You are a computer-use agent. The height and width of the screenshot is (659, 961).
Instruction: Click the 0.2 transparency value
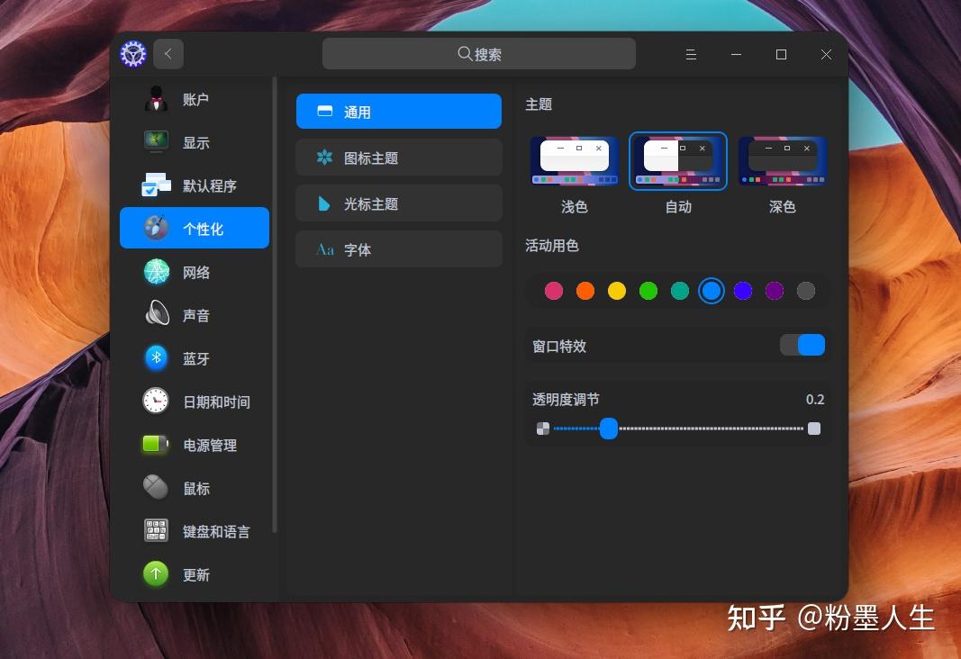click(814, 400)
